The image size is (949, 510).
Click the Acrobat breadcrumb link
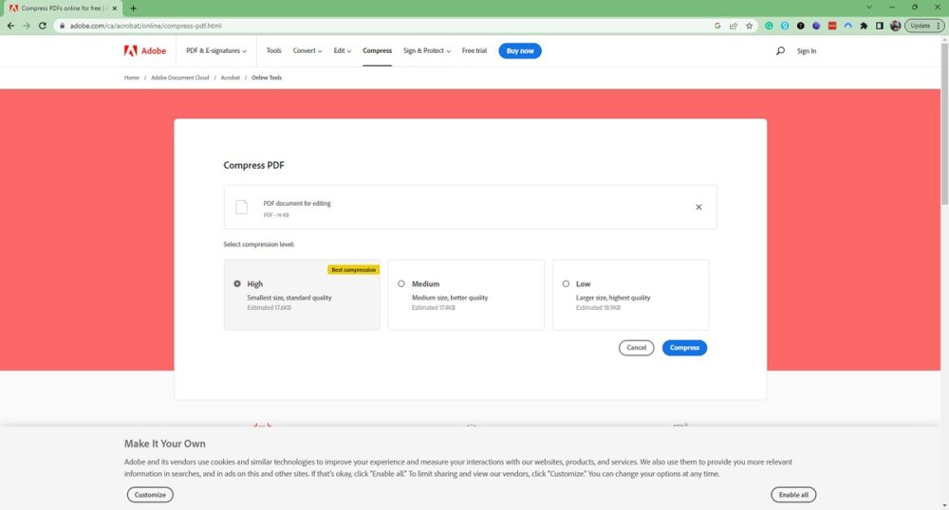click(230, 78)
